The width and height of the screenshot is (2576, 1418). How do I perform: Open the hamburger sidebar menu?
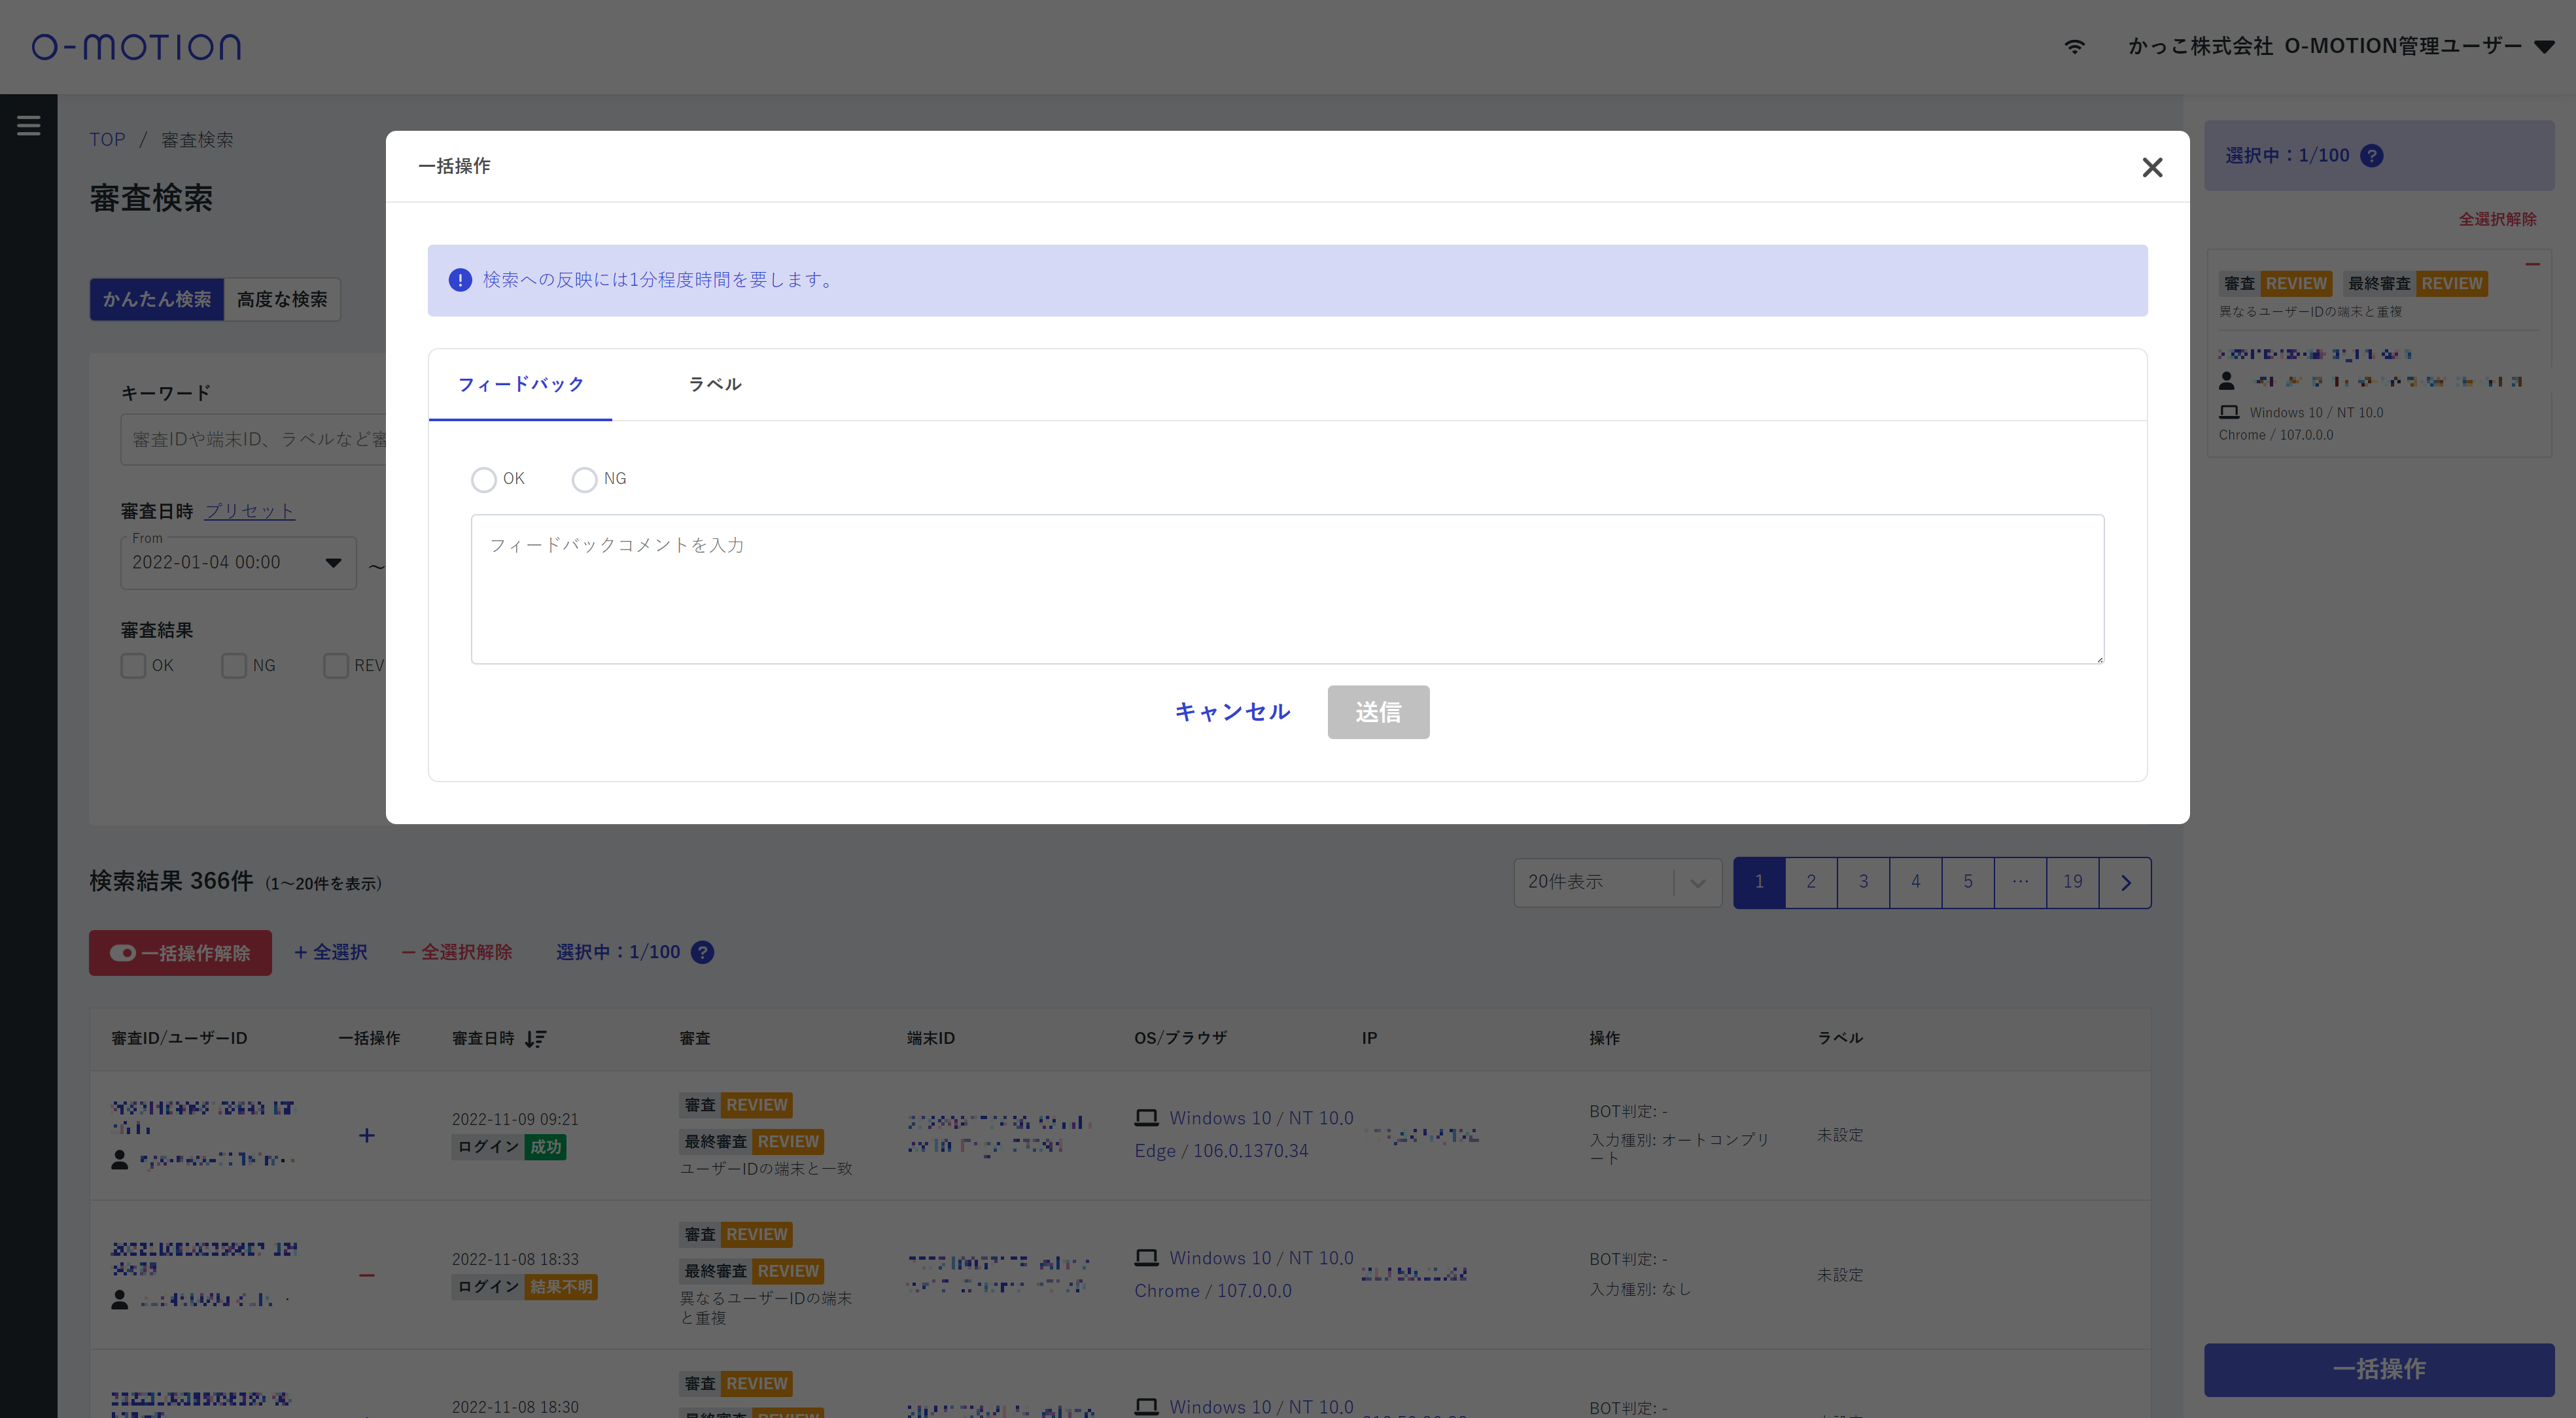(28, 126)
